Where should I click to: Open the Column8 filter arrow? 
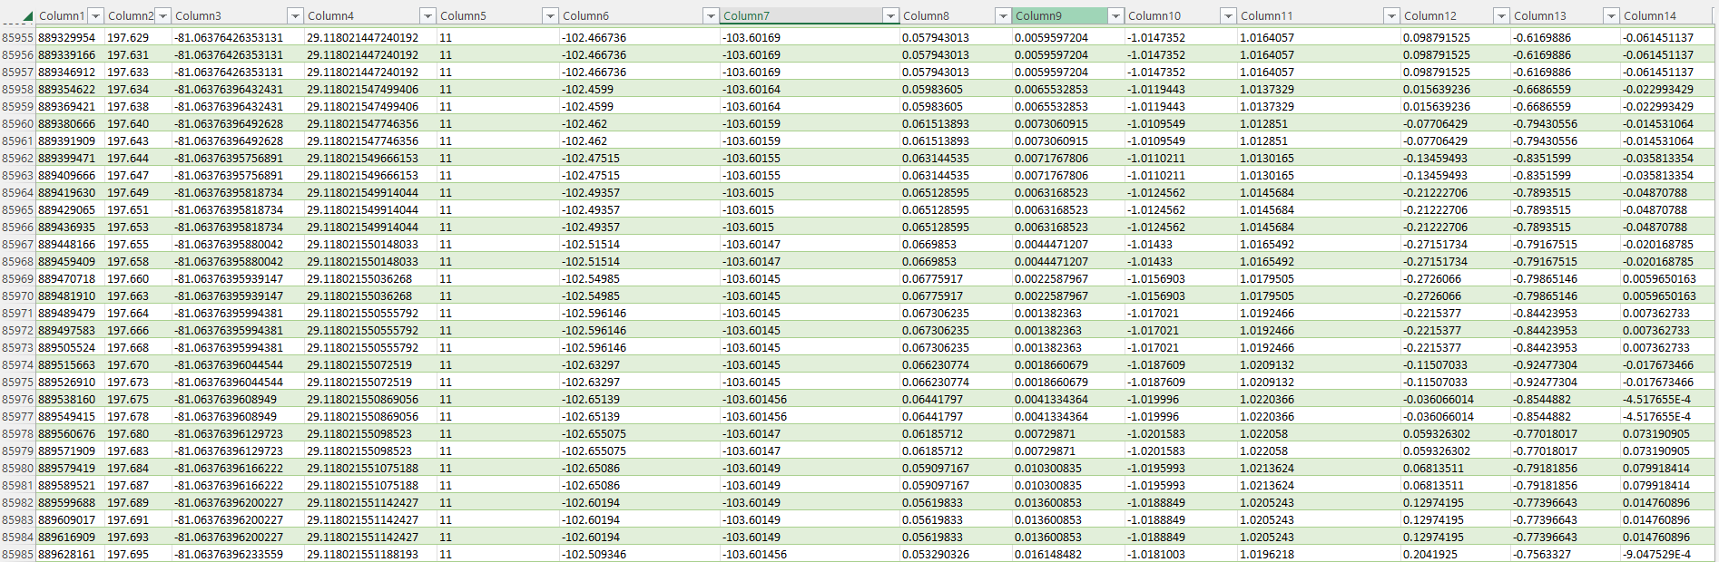click(1003, 16)
